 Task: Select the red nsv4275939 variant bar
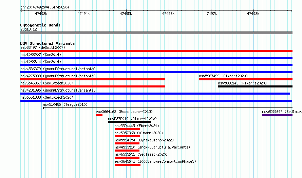92,79
